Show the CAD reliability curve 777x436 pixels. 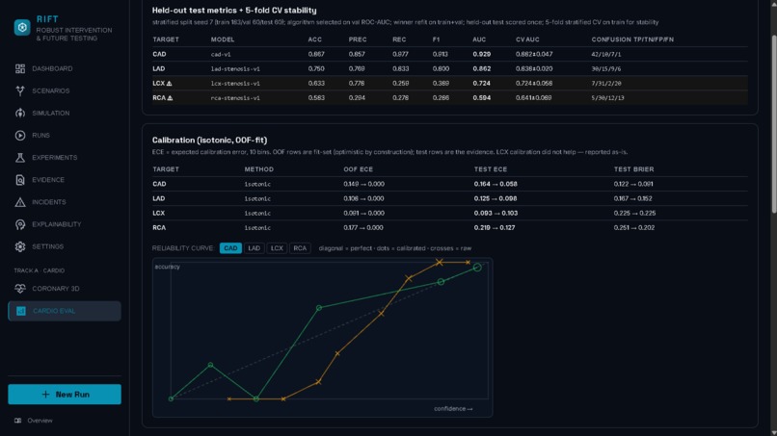tap(230, 248)
